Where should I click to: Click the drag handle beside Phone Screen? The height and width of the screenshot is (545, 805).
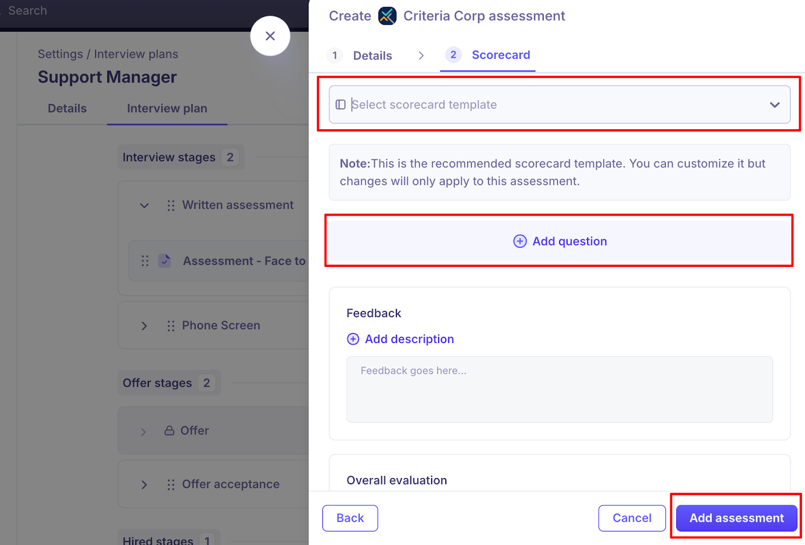[171, 326]
